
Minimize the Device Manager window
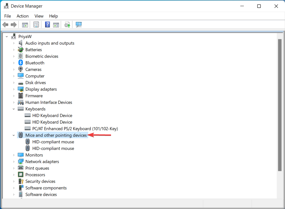click(x=242, y=6)
